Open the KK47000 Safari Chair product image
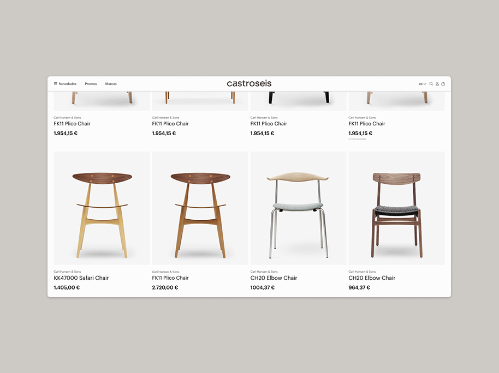The height and width of the screenshot is (373, 499). point(102,208)
